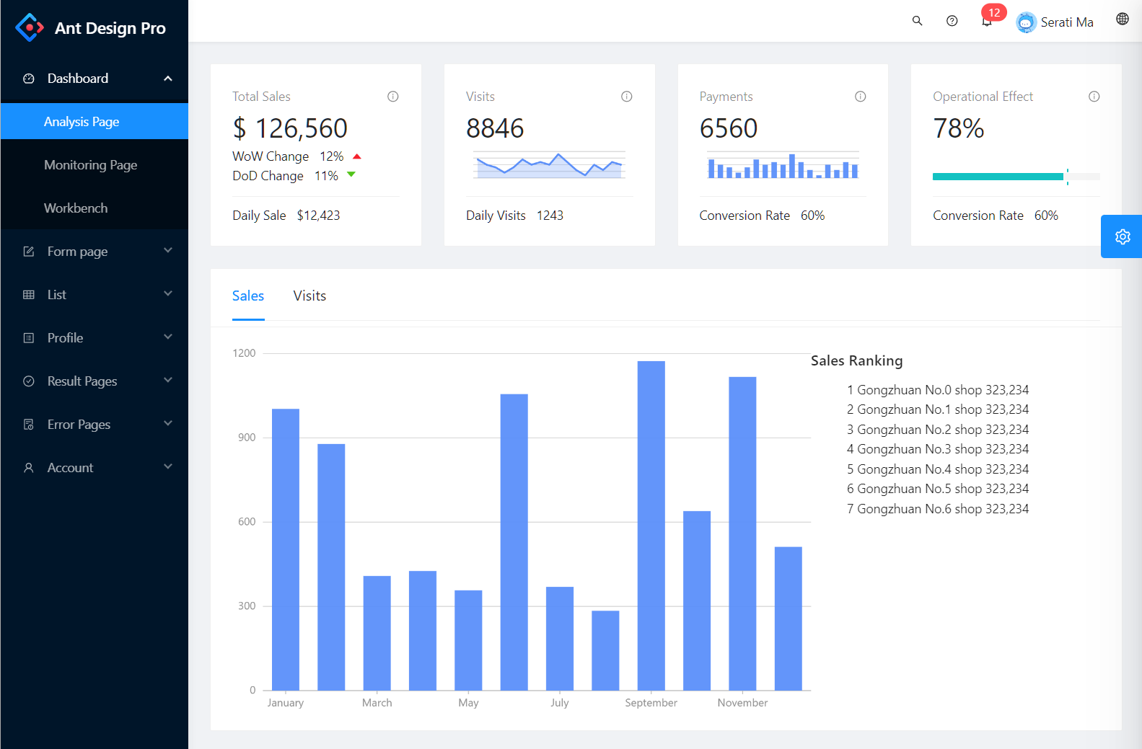Click the Operational Effect info icon
Image resolution: width=1142 pixels, height=749 pixels.
1094,97
